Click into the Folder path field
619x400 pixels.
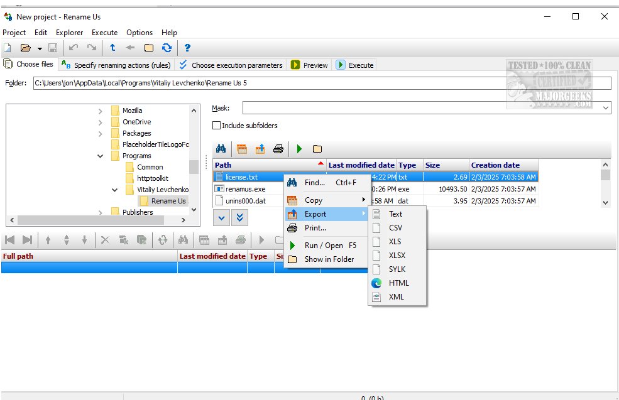(x=322, y=83)
